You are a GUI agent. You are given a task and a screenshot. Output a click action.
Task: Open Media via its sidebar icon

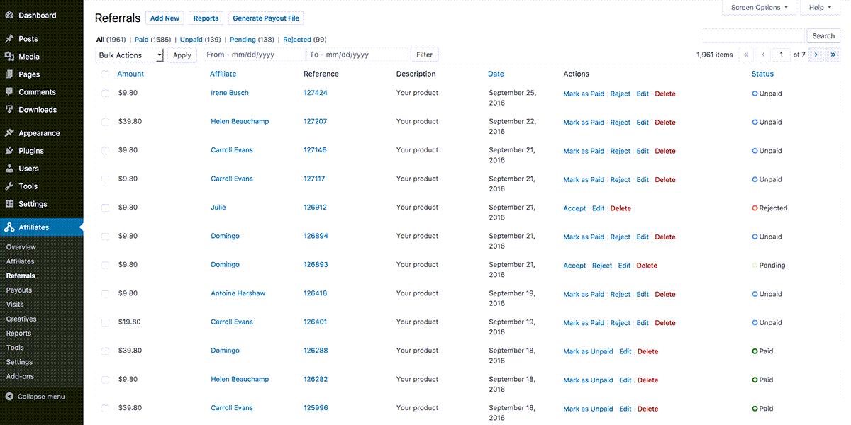(x=9, y=57)
